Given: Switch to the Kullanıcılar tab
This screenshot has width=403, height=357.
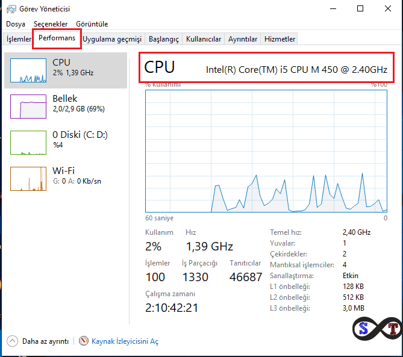Looking at the screenshot, I should 204,39.
